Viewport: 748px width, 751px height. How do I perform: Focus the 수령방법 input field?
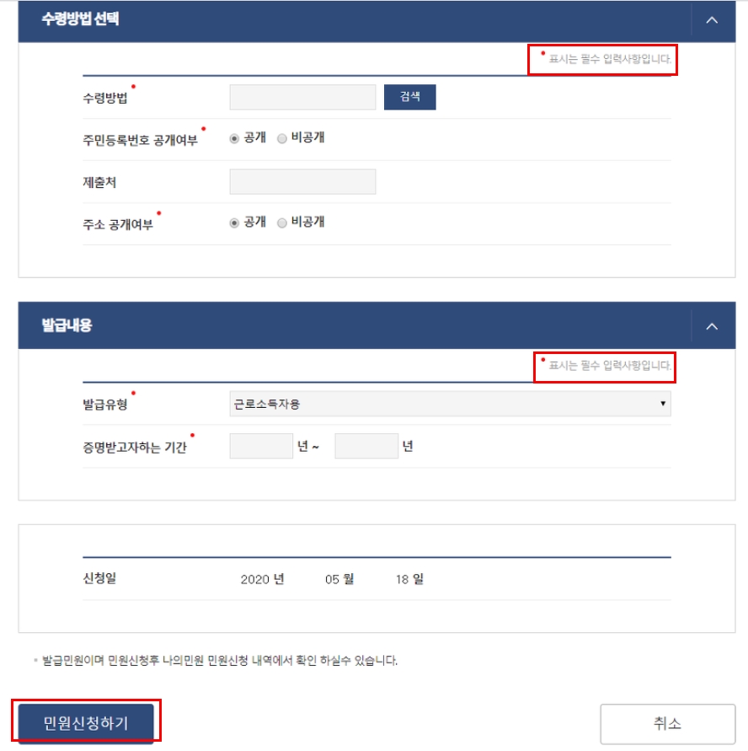tap(302, 97)
